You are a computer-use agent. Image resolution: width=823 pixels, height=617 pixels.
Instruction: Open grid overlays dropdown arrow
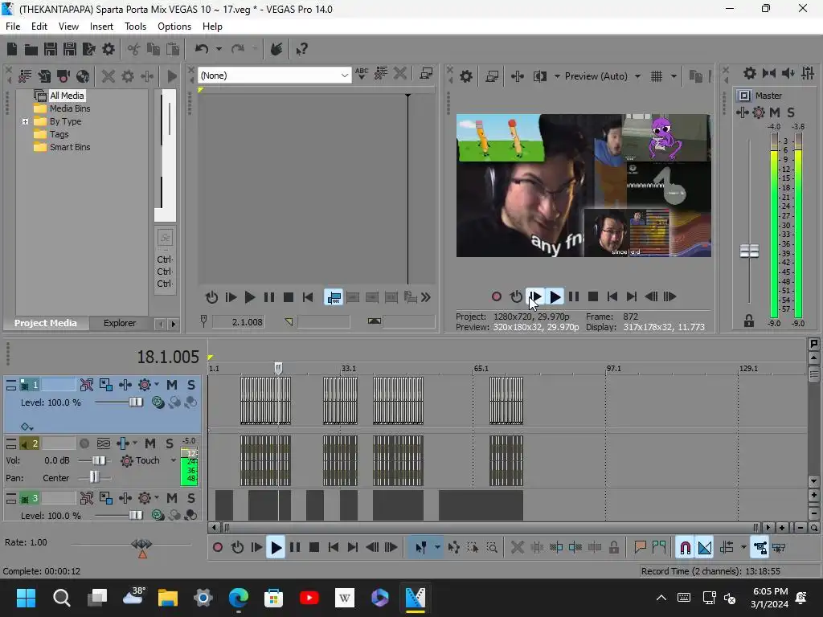pyautogui.click(x=674, y=76)
